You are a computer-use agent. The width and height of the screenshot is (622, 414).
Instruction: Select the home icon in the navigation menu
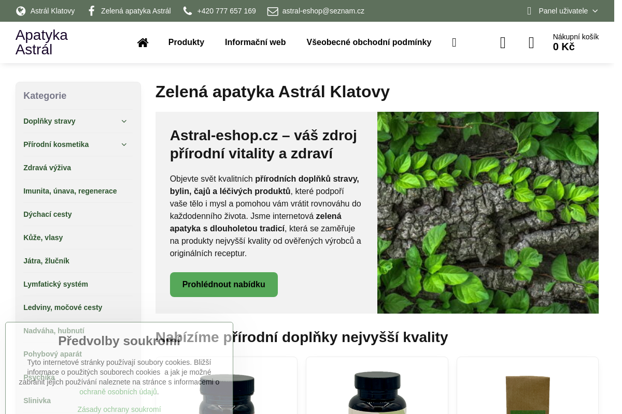(x=143, y=42)
